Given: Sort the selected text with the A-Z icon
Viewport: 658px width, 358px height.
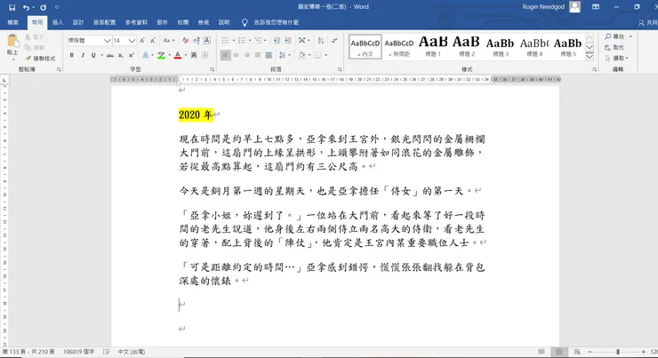Looking at the screenshot, I should click(x=321, y=40).
